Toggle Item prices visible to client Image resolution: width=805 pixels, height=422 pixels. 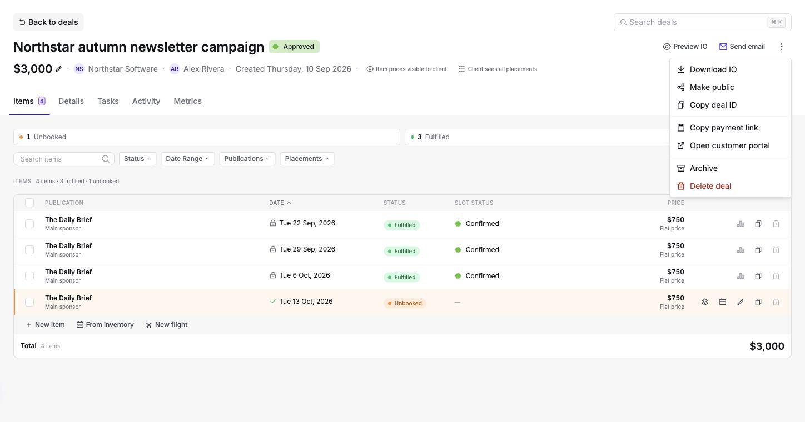(x=406, y=69)
